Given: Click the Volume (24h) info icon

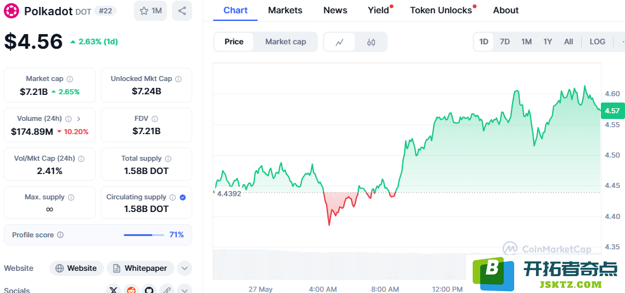Looking at the screenshot, I should (x=69, y=119).
